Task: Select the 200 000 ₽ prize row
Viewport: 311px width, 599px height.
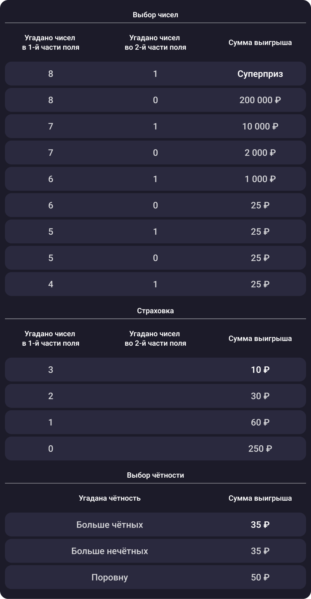Action: click(x=155, y=100)
